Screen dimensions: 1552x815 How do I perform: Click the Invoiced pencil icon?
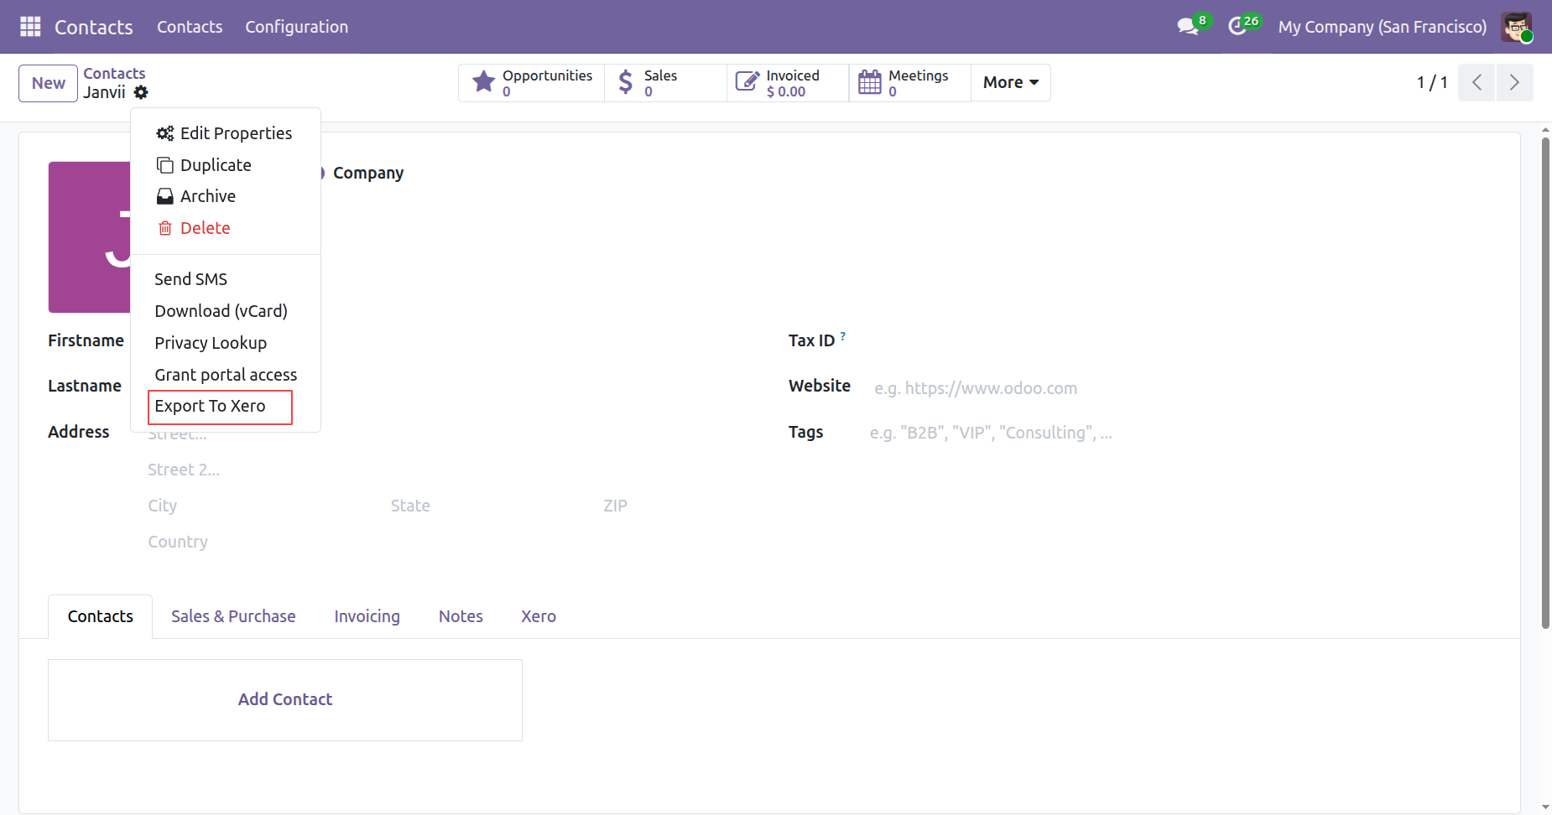[747, 82]
